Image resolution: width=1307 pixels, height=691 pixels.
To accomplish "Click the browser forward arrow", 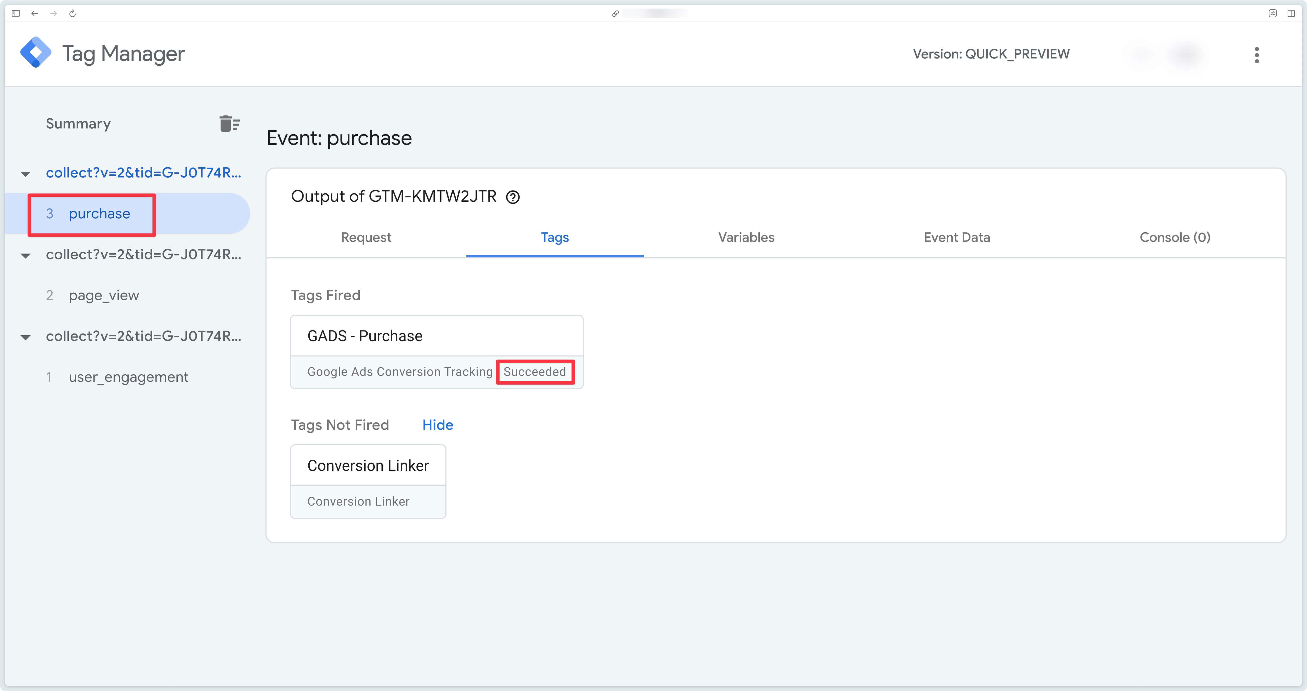I will click(53, 14).
